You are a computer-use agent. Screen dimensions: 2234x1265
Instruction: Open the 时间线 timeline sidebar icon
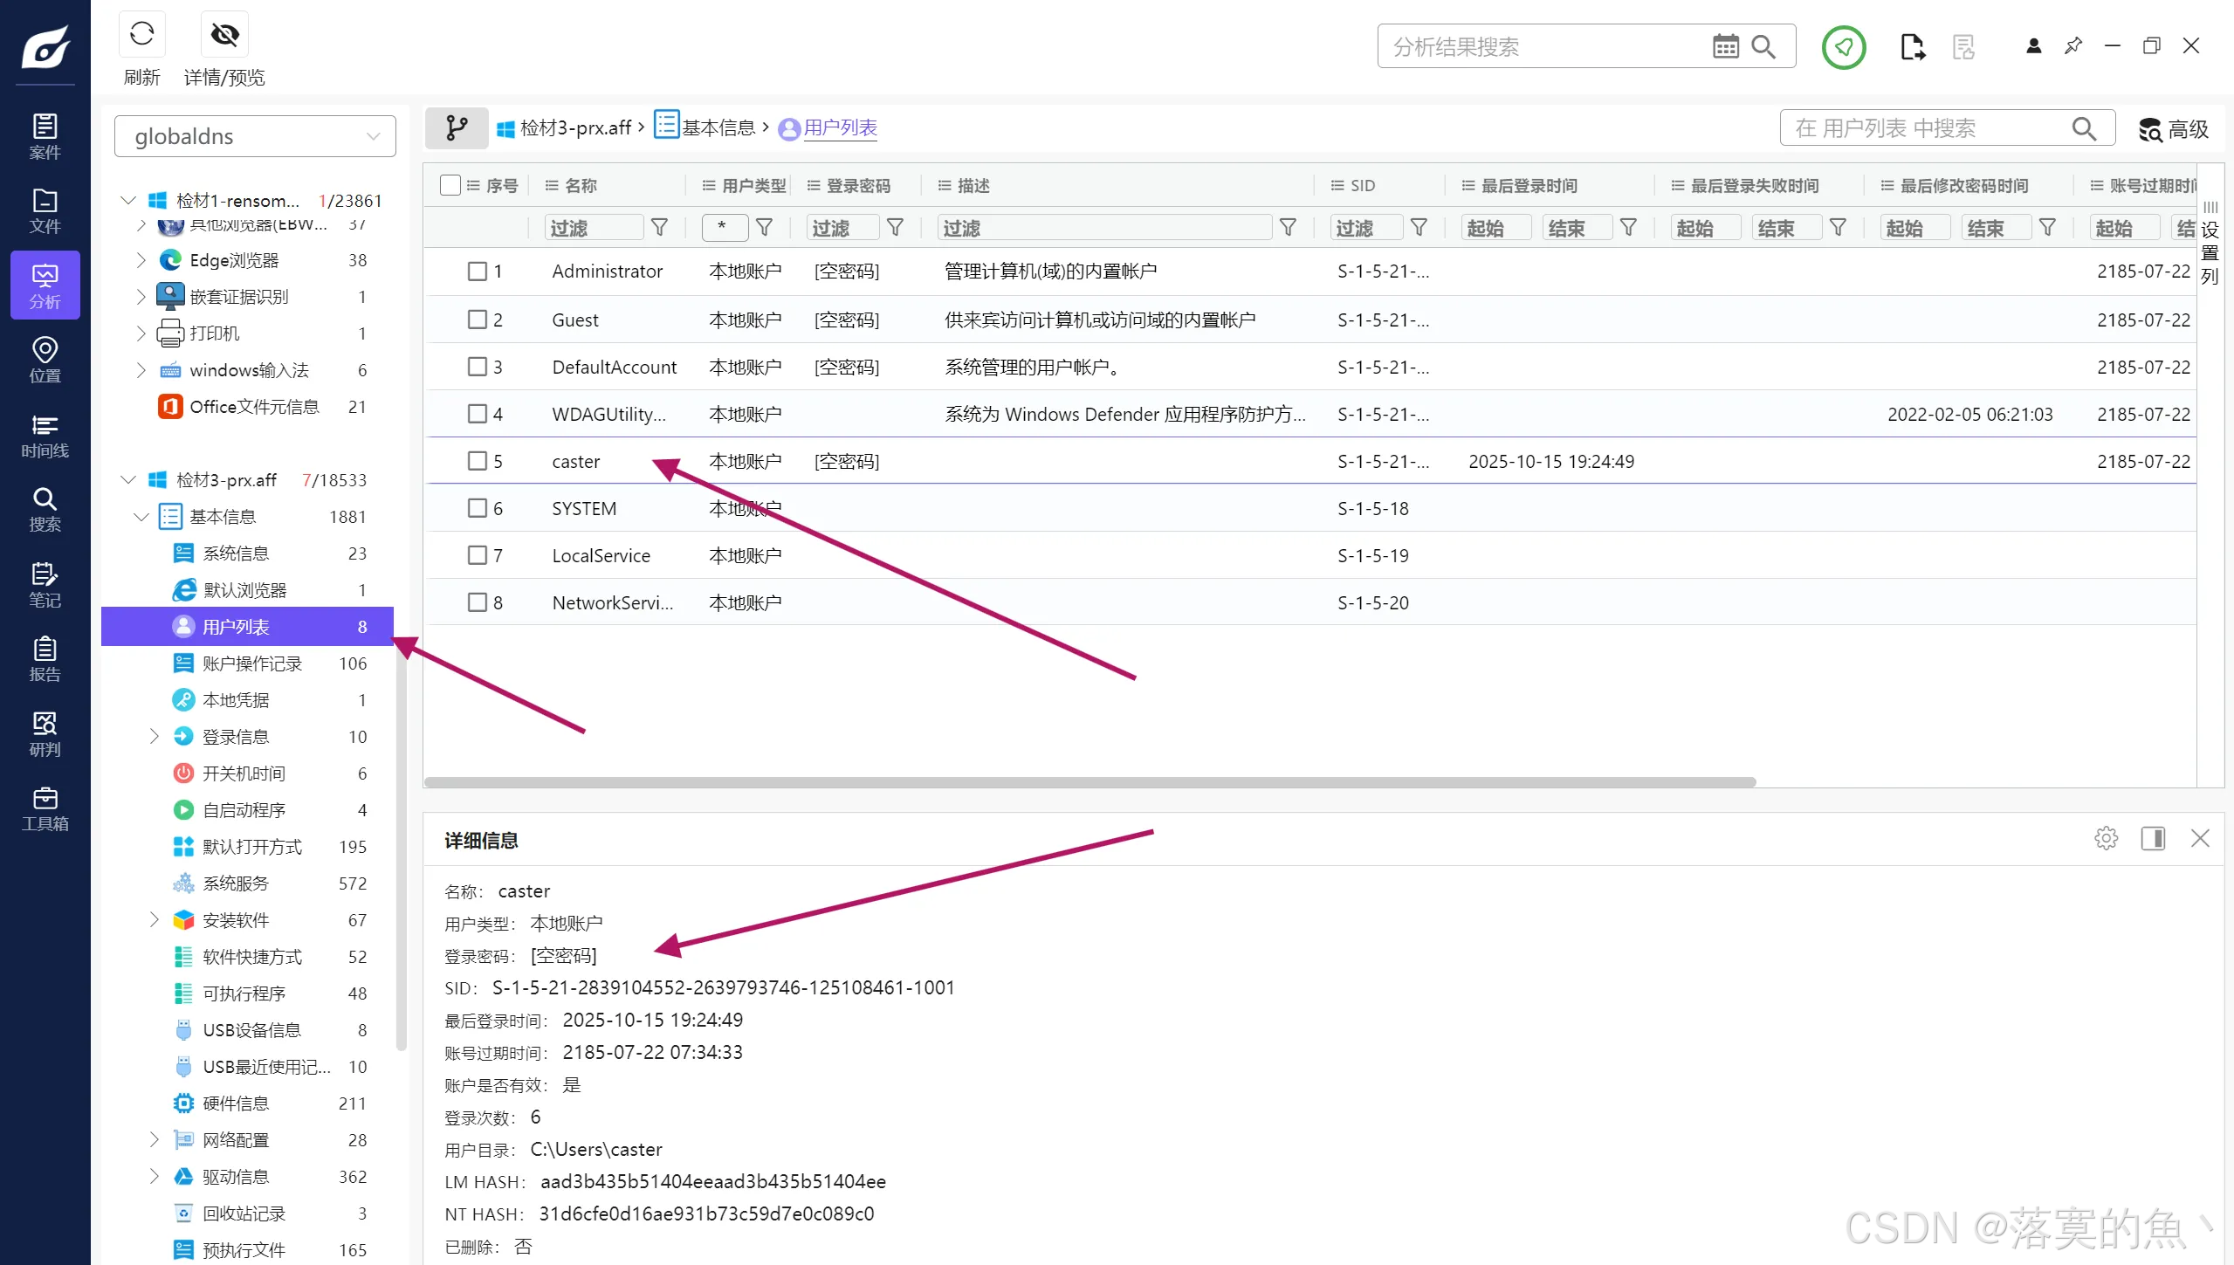45,436
